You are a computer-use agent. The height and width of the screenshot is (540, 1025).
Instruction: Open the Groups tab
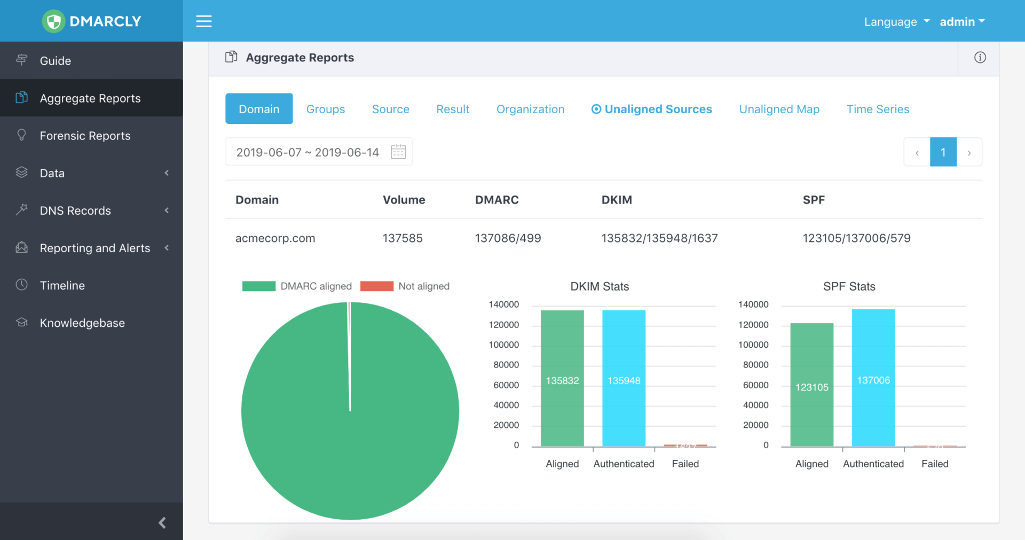click(x=326, y=109)
